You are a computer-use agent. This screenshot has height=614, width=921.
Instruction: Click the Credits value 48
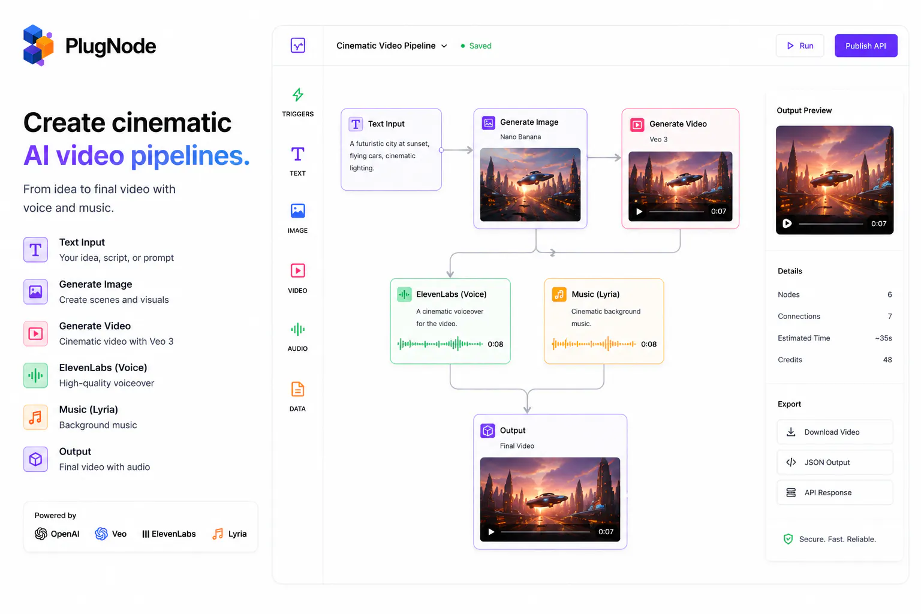(887, 360)
